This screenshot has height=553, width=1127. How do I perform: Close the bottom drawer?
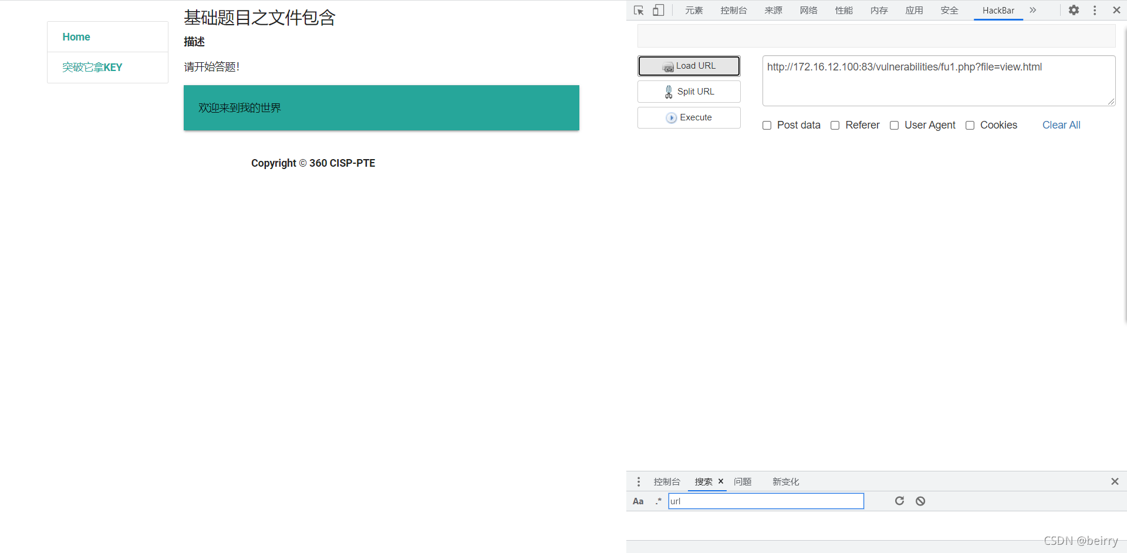[x=1115, y=482]
